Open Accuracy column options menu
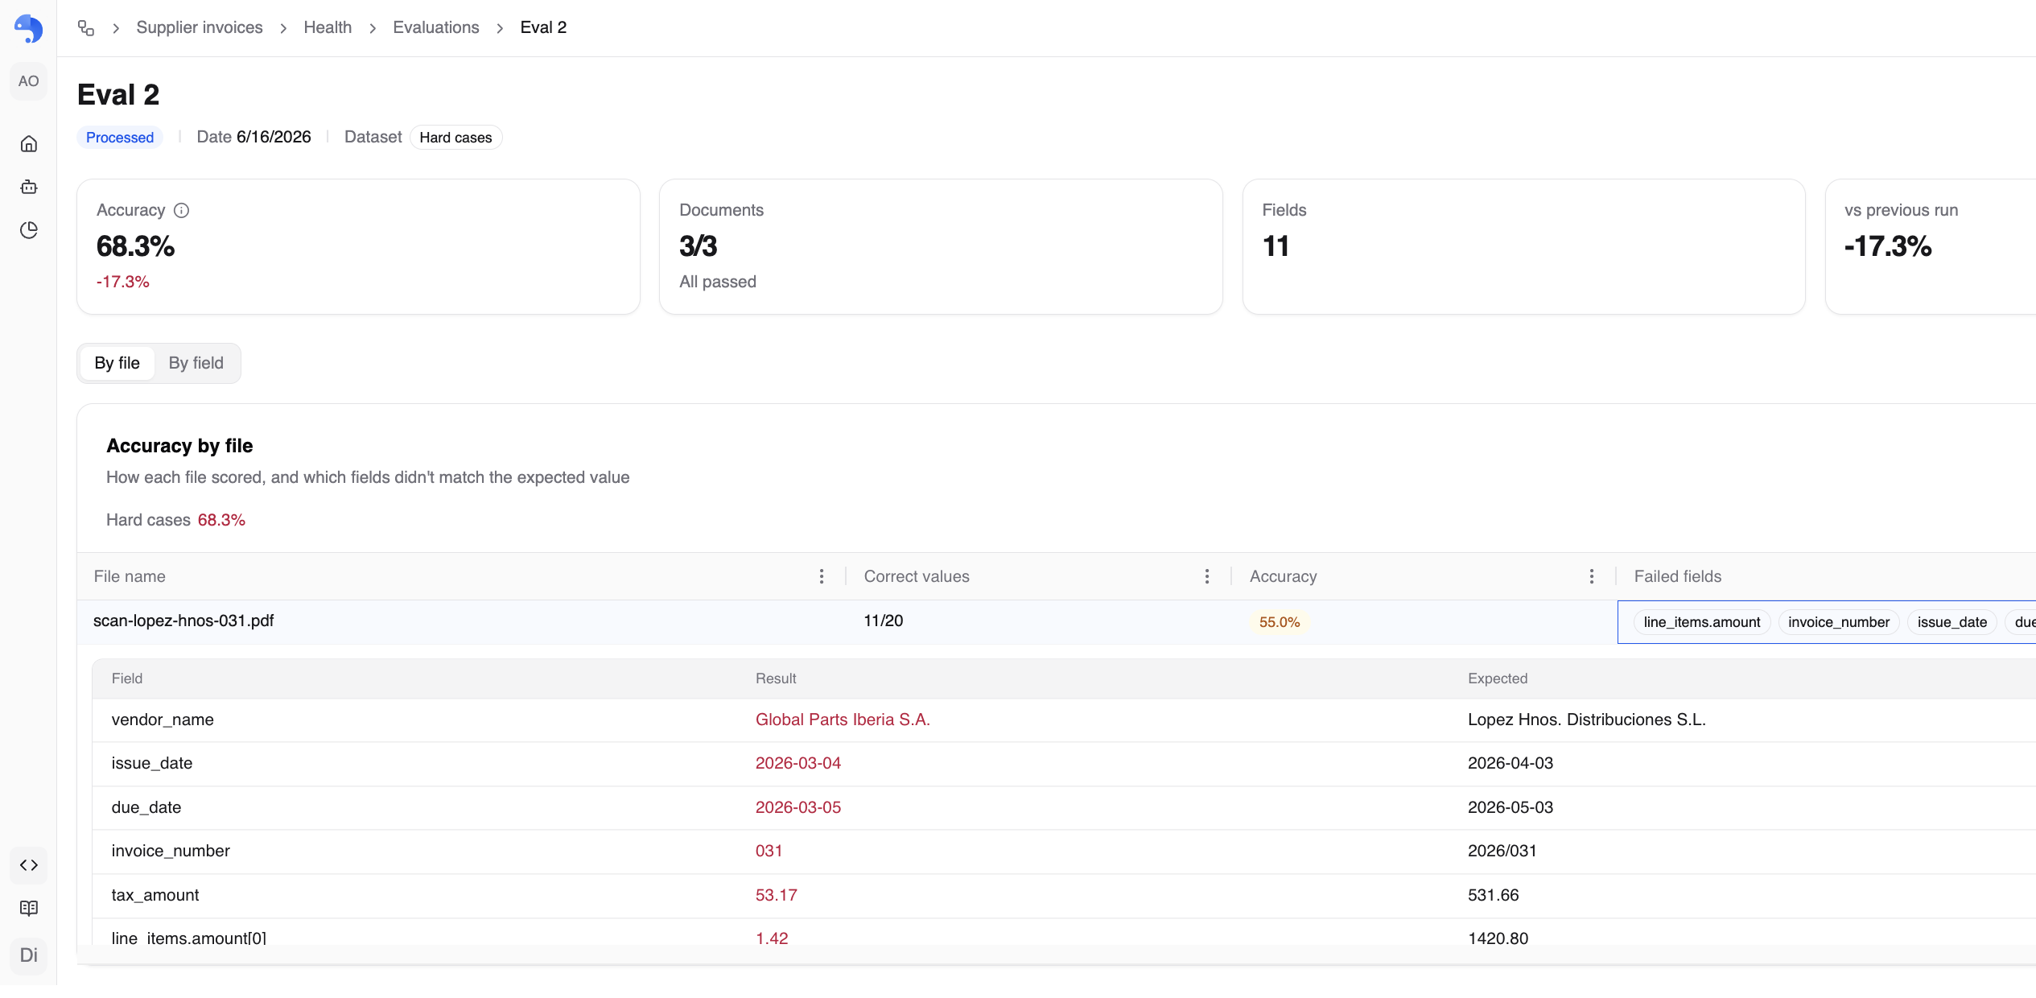The height and width of the screenshot is (998, 2036). pyautogui.click(x=1592, y=576)
